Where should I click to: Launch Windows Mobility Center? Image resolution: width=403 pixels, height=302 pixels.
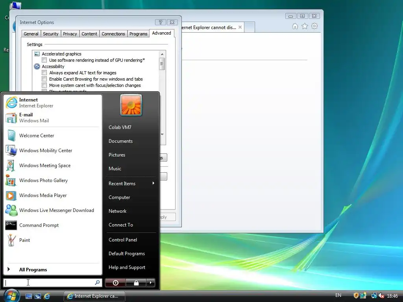click(53, 151)
